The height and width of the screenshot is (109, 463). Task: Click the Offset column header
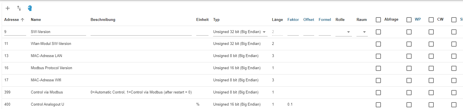point(309,19)
